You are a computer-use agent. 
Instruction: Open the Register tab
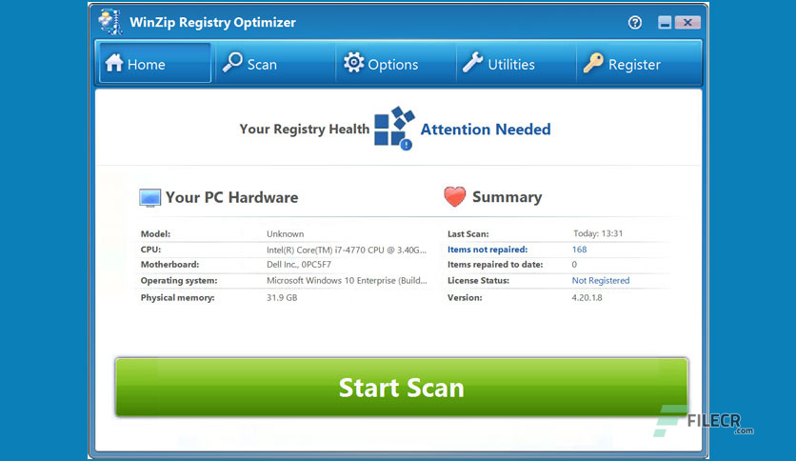click(639, 63)
